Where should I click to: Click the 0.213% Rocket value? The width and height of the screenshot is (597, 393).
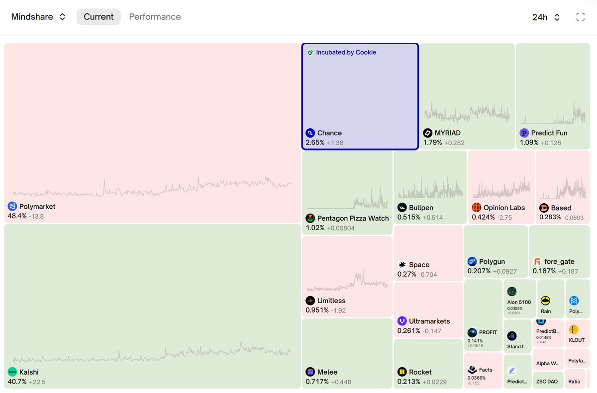pyautogui.click(x=409, y=382)
